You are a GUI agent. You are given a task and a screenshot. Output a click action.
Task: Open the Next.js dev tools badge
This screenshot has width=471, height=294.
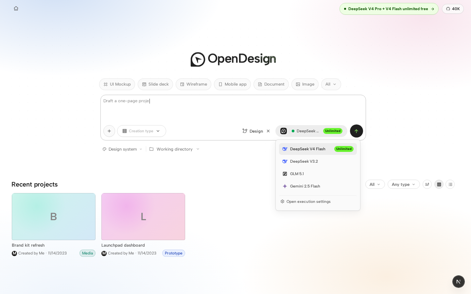point(459,282)
